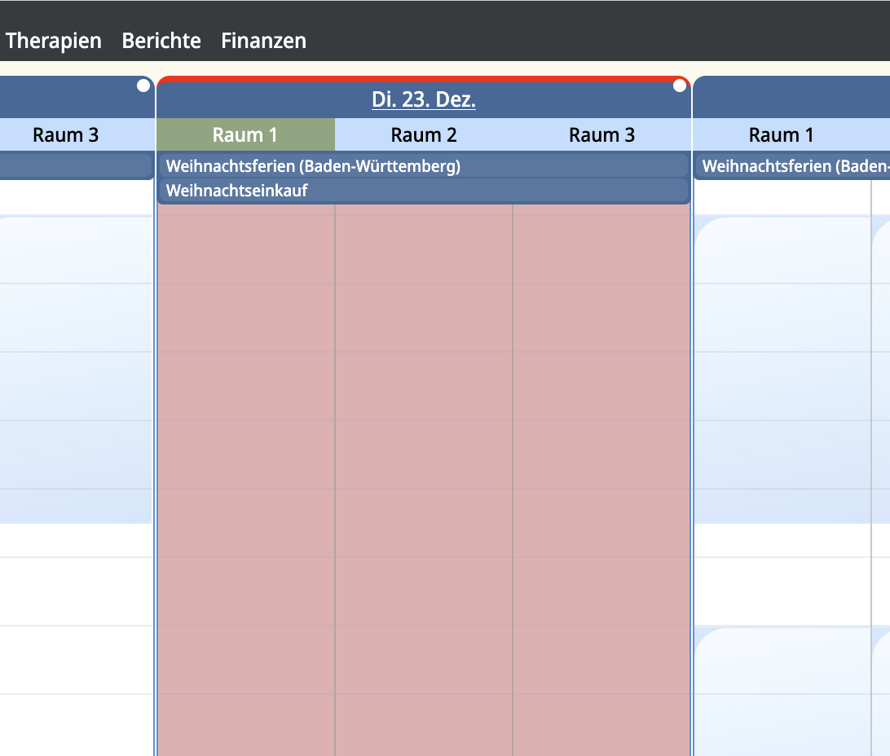This screenshot has width=890, height=756.
Task: Open Weihnachtsferien event on the following day
Action: click(791, 166)
